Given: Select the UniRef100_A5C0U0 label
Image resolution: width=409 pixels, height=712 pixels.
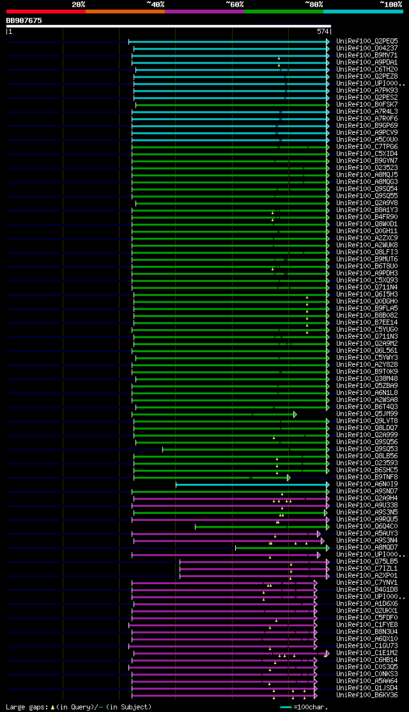Looking at the screenshot, I should 367,139.
